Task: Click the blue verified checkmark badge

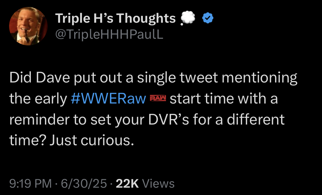Action: point(208,19)
